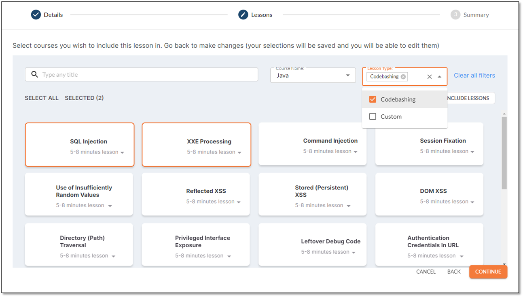The image size is (523, 297).
Task: Expand the DOM XSS lesson arrow
Action: (x=472, y=202)
